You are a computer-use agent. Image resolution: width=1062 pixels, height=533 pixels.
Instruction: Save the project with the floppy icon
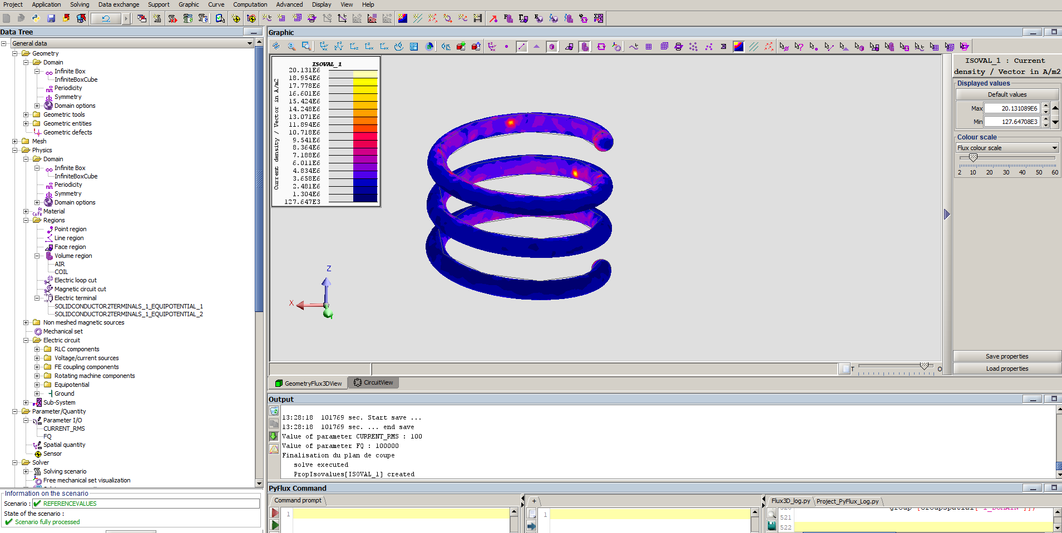click(x=51, y=18)
